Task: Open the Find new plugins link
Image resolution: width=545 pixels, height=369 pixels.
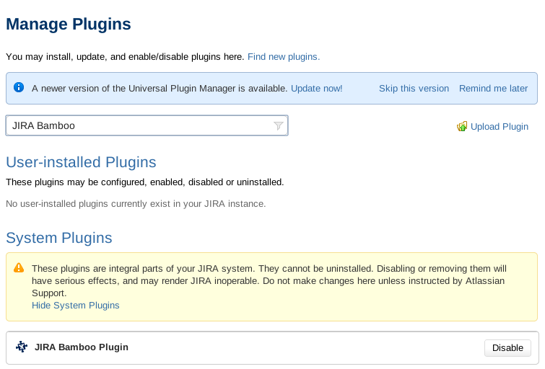Action: pyautogui.click(x=284, y=57)
